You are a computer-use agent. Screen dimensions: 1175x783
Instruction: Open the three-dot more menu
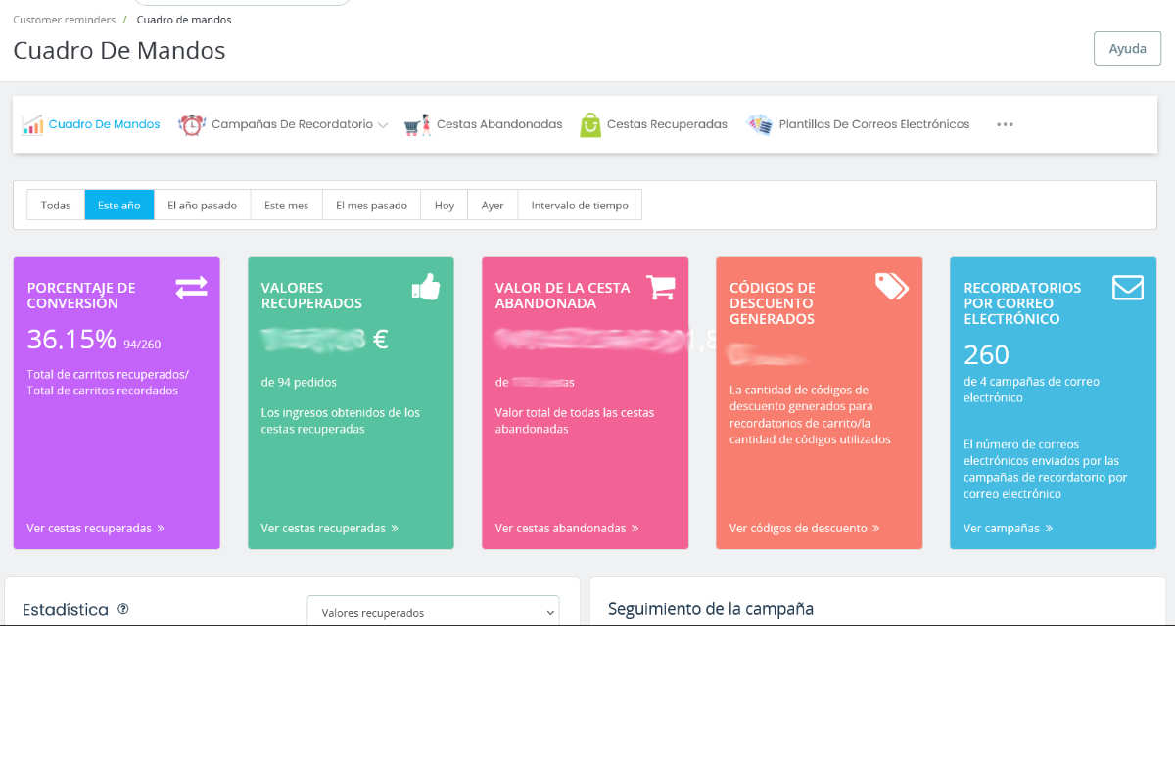[1005, 125]
